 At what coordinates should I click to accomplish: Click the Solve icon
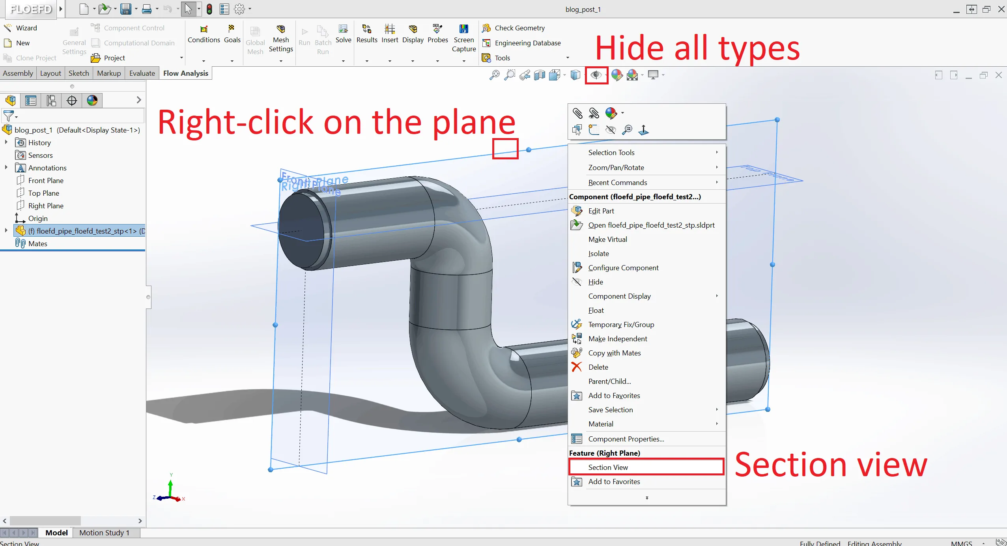coord(343,29)
